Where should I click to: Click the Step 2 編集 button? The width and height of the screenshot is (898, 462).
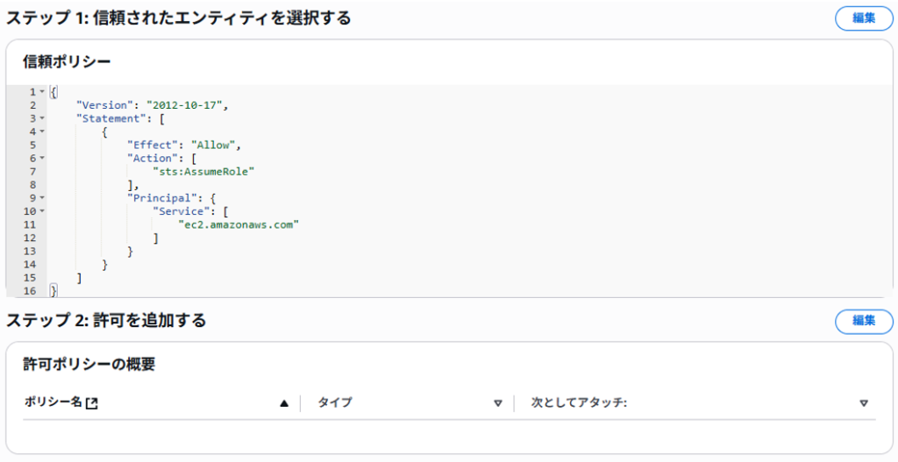click(864, 321)
